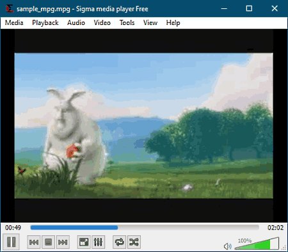Click the Sigma app icon in title bar
Screen dimensions: 288x252
[10, 8]
